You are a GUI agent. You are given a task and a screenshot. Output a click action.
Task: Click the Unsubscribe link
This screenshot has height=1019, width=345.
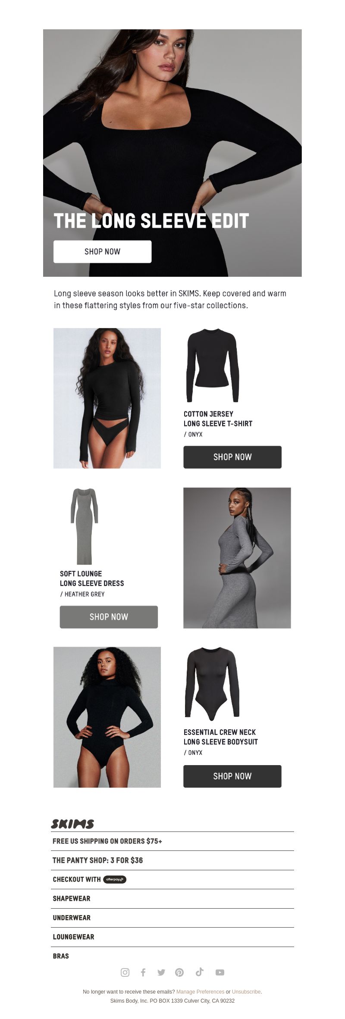[x=246, y=991]
